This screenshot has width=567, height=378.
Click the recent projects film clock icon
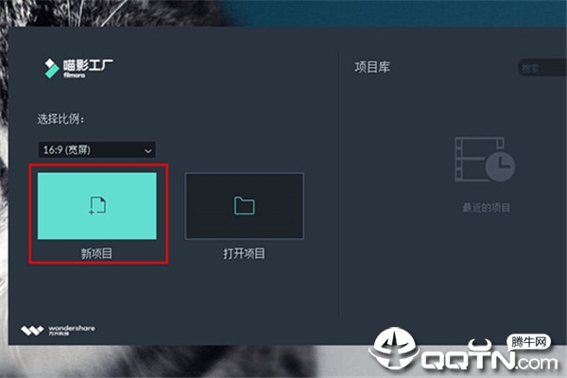click(x=485, y=160)
